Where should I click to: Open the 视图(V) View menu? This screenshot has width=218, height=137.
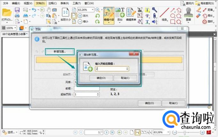click(28, 3)
